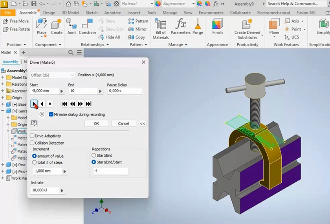The width and height of the screenshot is (330, 224).
Task: Open the Inspect ribbon tab
Action: [134, 13]
